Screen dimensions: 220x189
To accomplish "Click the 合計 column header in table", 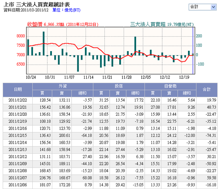I will [207, 90].
